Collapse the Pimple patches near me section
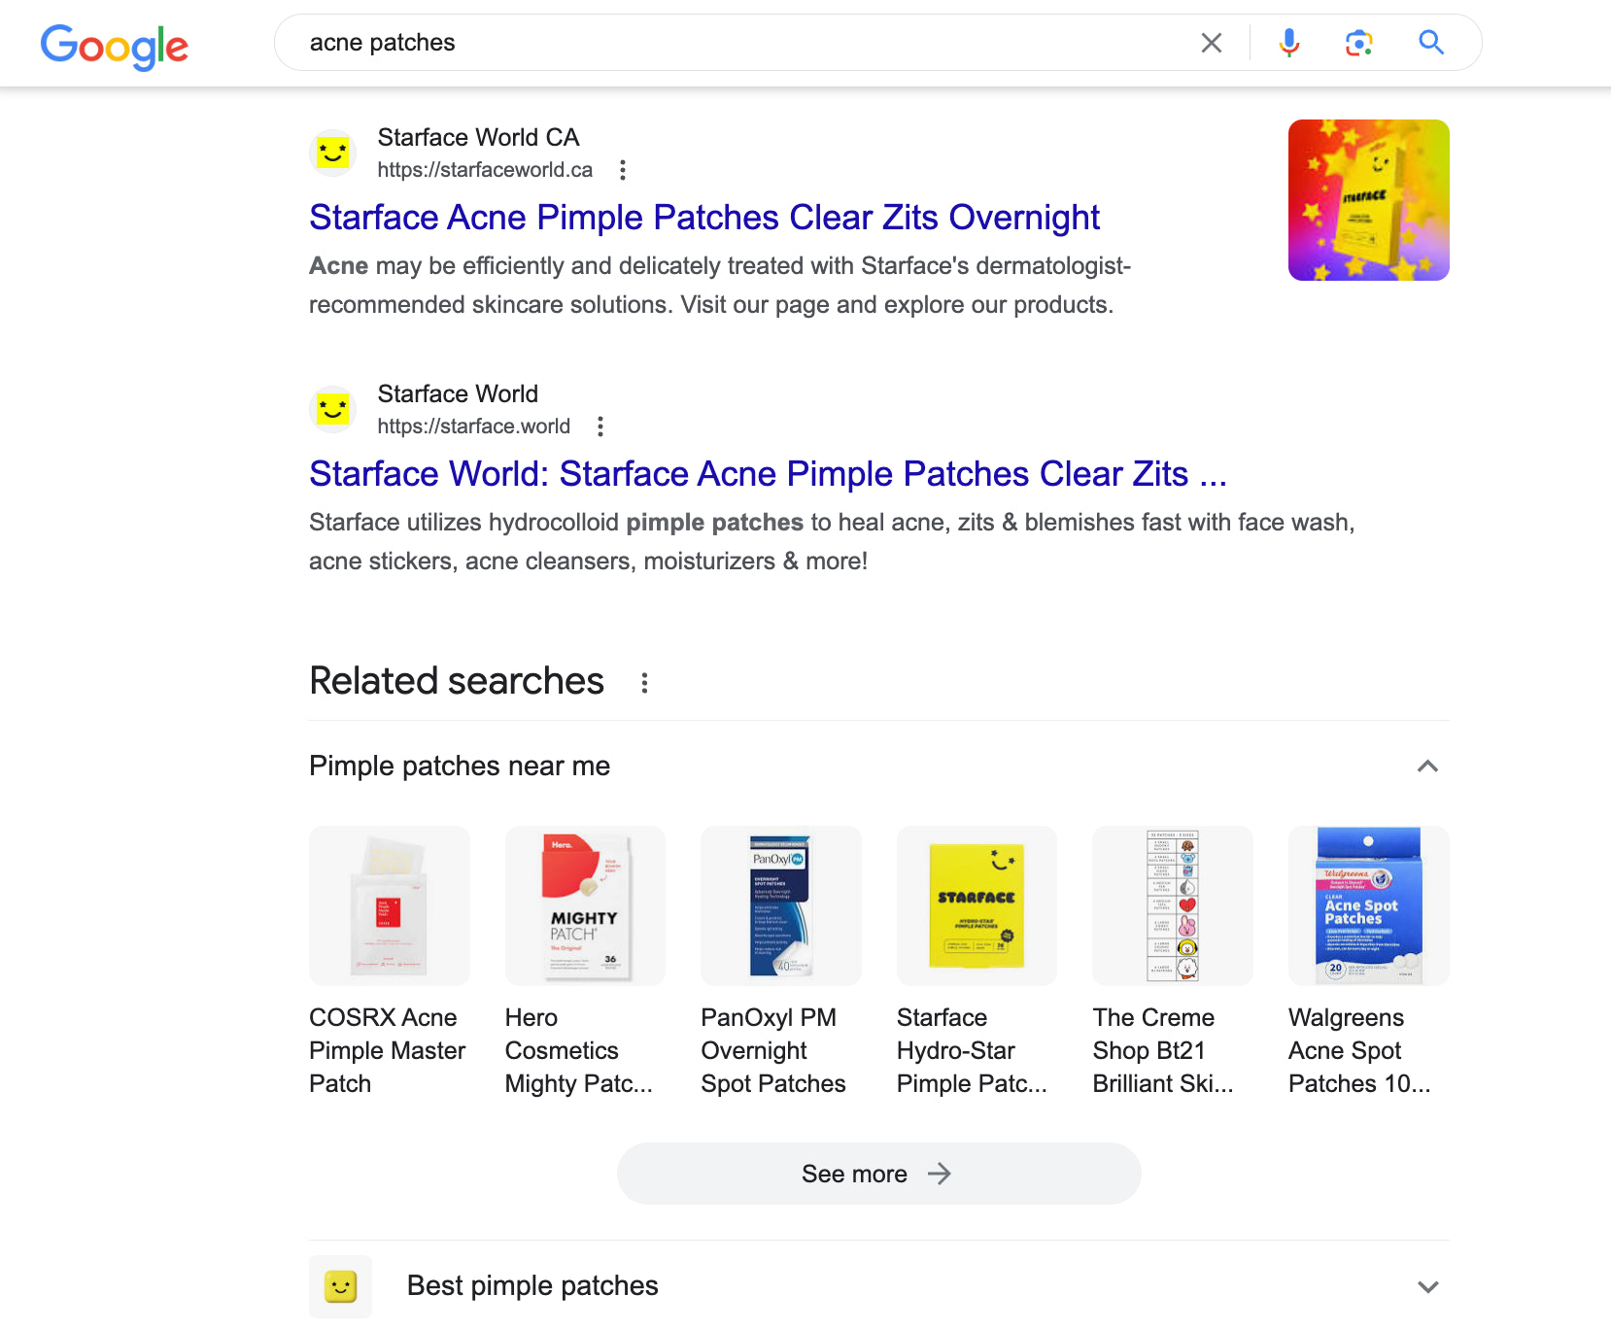1611x1329 pixels. [x=1427, y=767]
